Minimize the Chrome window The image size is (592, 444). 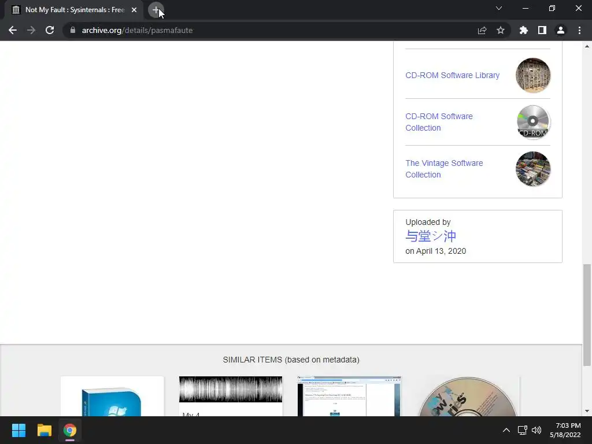(525, 8)
